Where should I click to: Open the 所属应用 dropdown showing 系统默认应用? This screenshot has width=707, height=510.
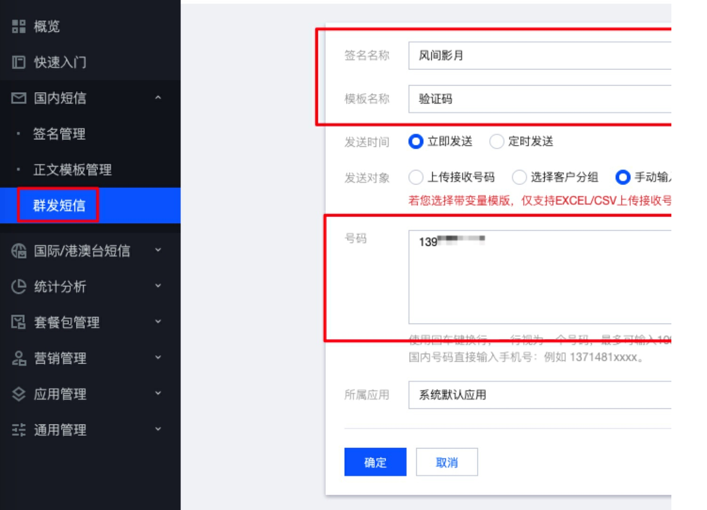pos(540,395)
